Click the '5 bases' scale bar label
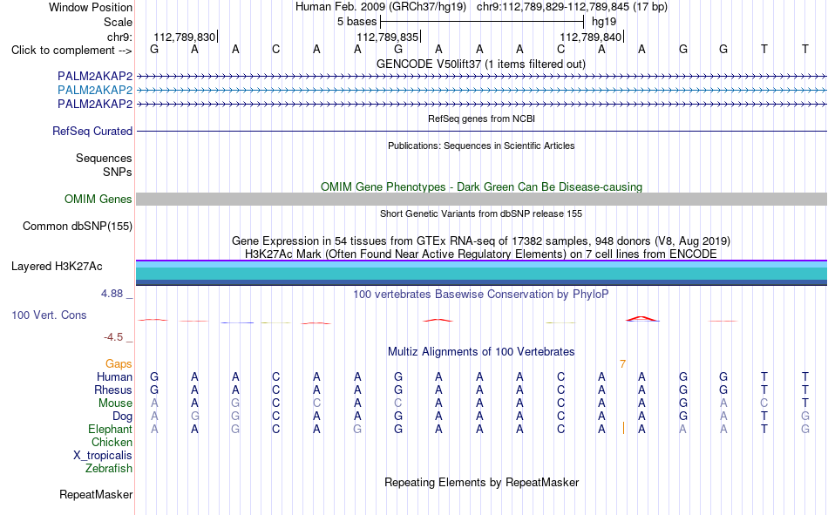 coord(357,22)
